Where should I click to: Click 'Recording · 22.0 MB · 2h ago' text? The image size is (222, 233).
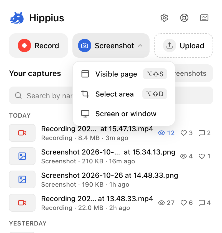tap(85, 208)
